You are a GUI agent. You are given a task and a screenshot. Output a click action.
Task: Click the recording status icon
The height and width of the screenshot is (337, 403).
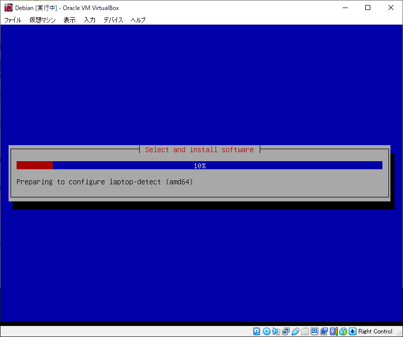pos(324,331)
